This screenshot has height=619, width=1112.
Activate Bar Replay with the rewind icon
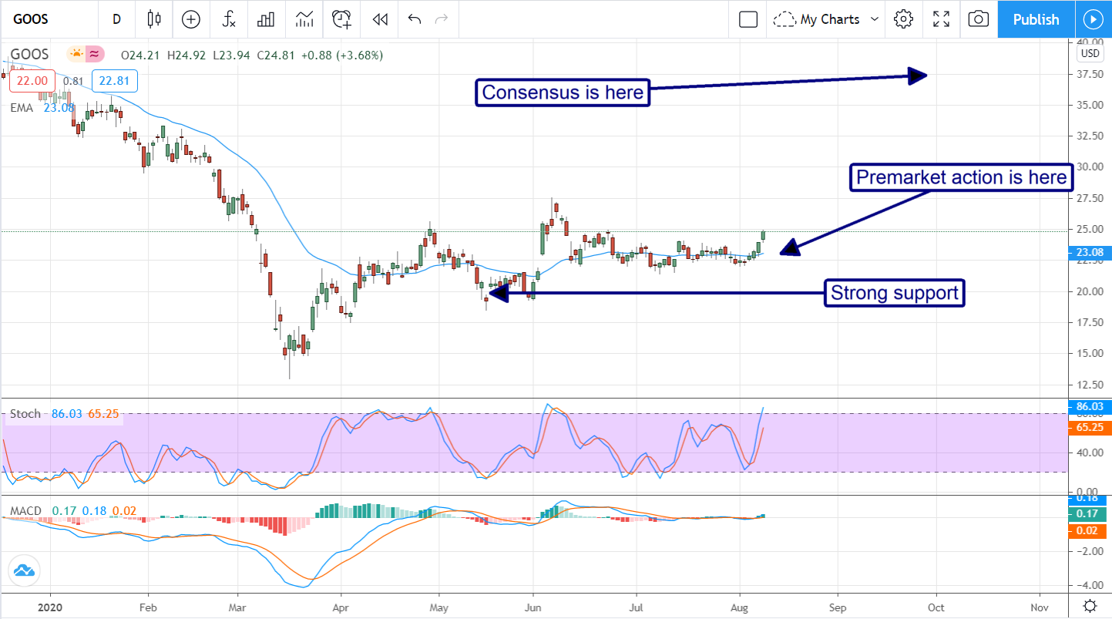tap(379, 19)
